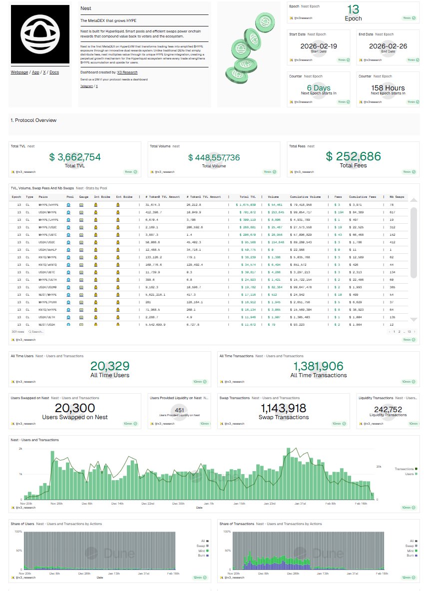Open the Ext Bribe icon for USDH/USD₮0 row

118,287
